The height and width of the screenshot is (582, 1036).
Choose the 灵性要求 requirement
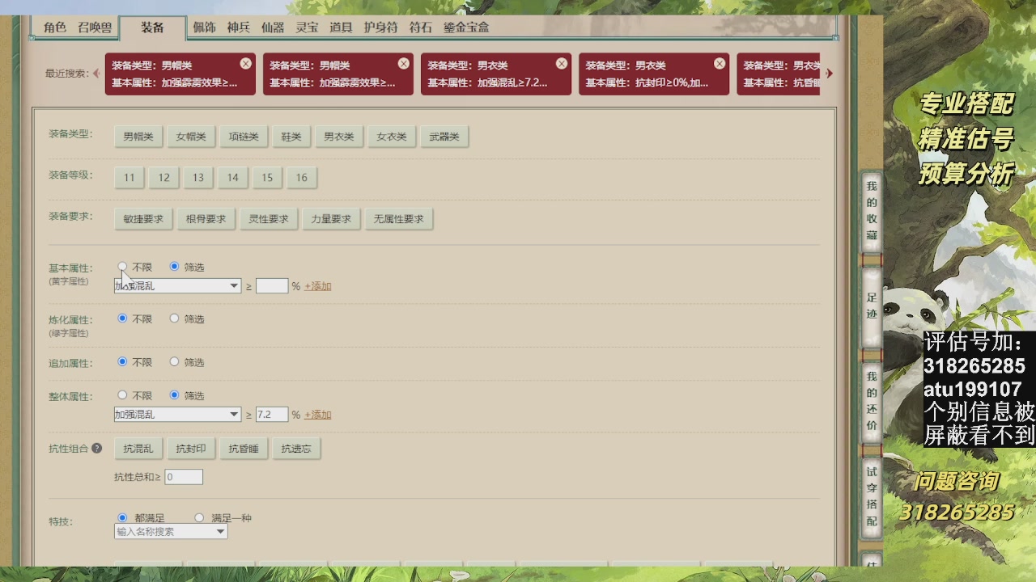(269, 219)
